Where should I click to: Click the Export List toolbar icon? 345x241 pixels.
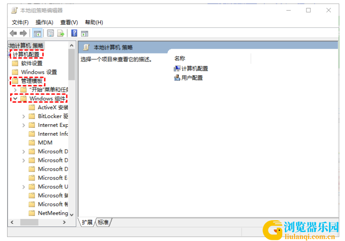61,34
